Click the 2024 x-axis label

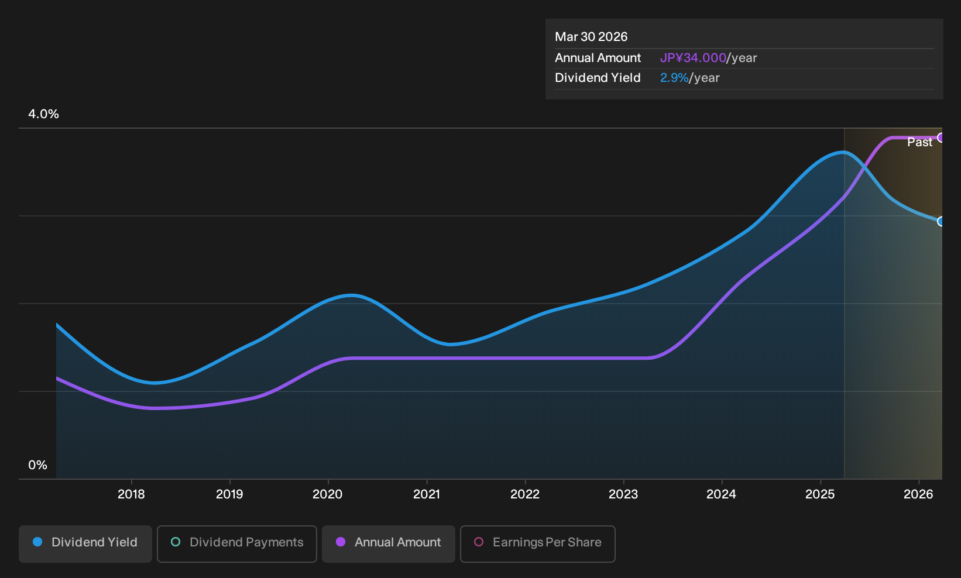coord(722,494)
